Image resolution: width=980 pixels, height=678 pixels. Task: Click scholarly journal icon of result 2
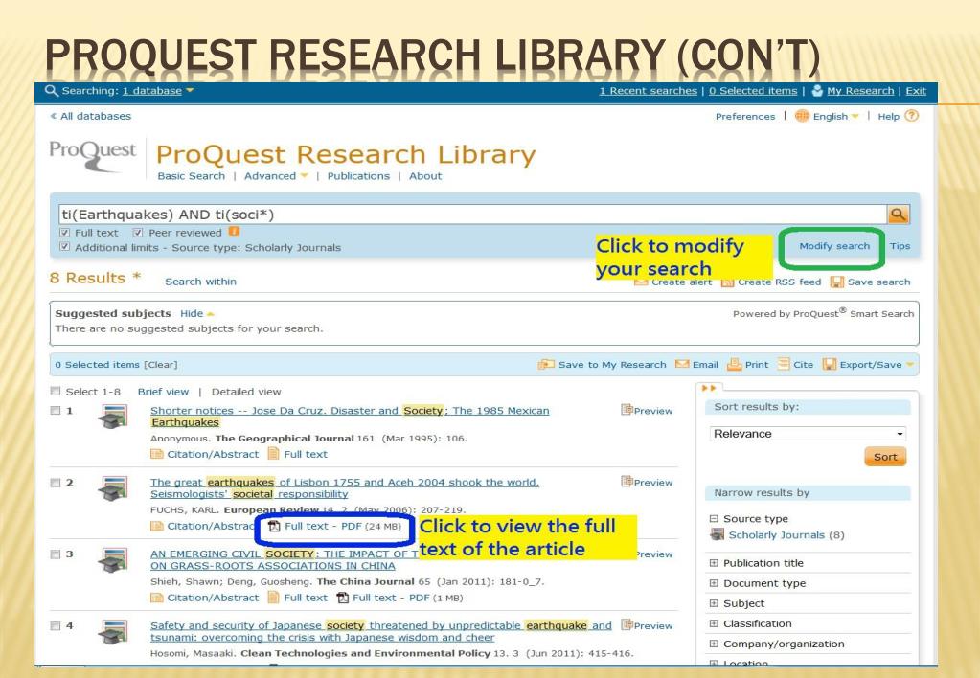[x=113, y=488]
